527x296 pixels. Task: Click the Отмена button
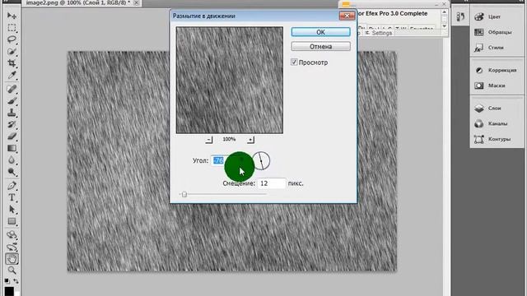point(320,46)
